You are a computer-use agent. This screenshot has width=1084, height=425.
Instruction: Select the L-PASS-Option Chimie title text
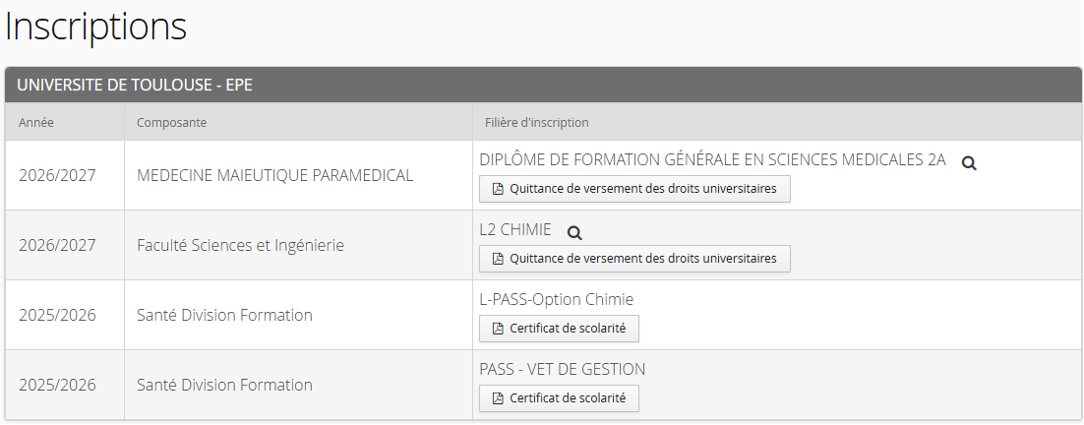pyautogui.click(x=556, y=299)
